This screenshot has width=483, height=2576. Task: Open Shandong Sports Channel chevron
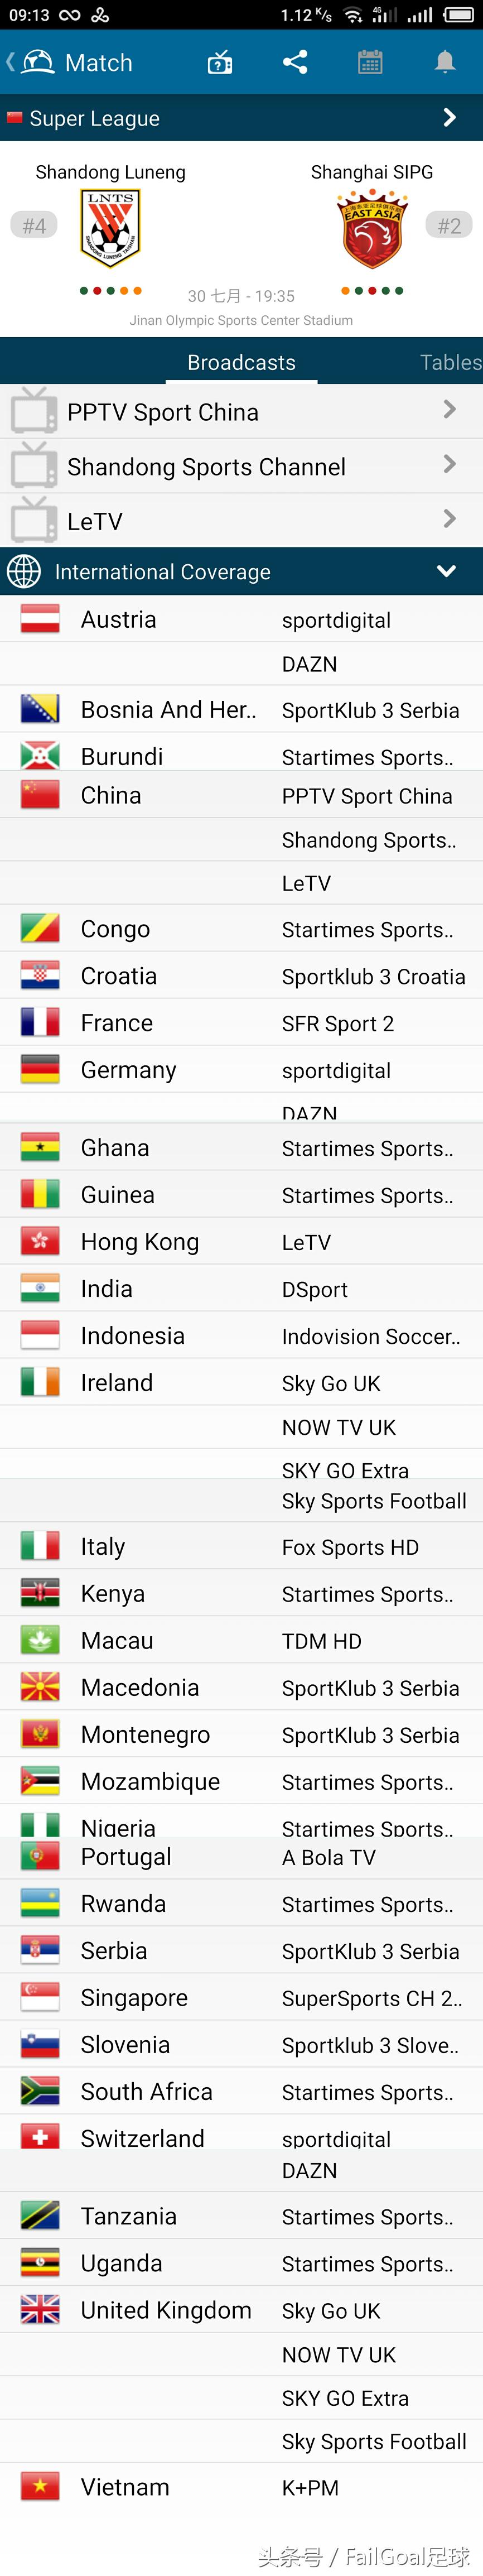pyautogui.click(x=450, y=465)
